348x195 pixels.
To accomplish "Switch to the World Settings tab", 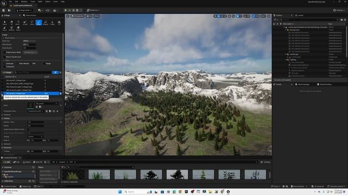I will tap(302, 84).
